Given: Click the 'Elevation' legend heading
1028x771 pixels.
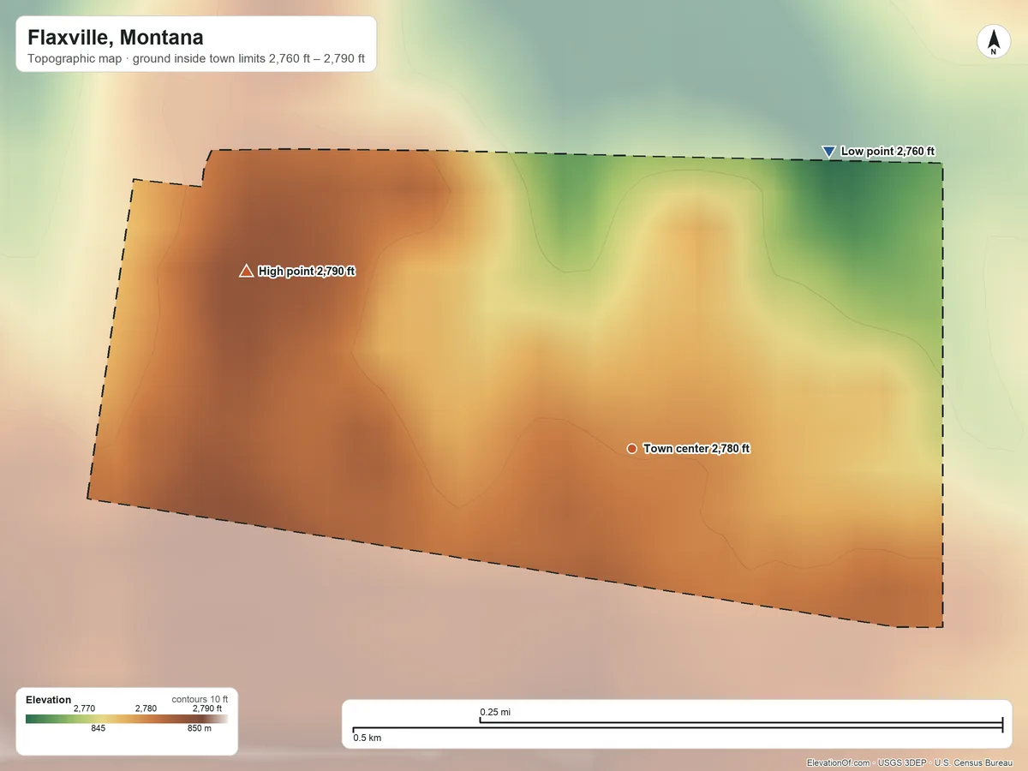Looking at the screenshot, I should pos(49,700).
